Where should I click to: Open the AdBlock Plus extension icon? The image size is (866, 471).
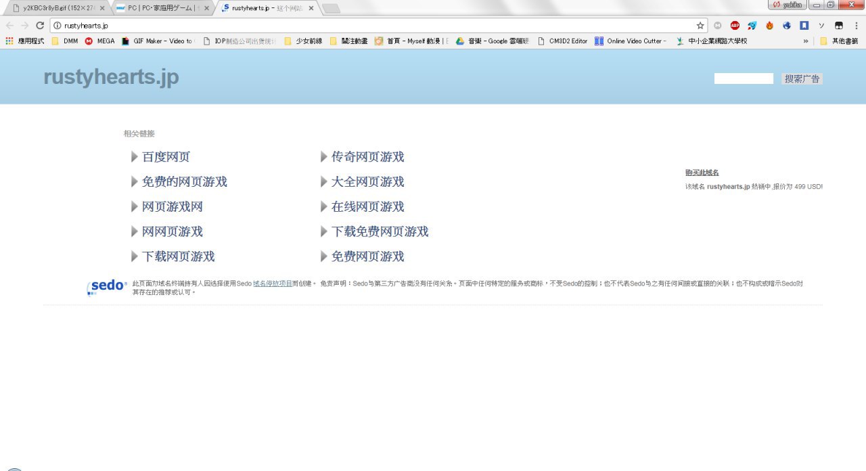tap(735, 26)
